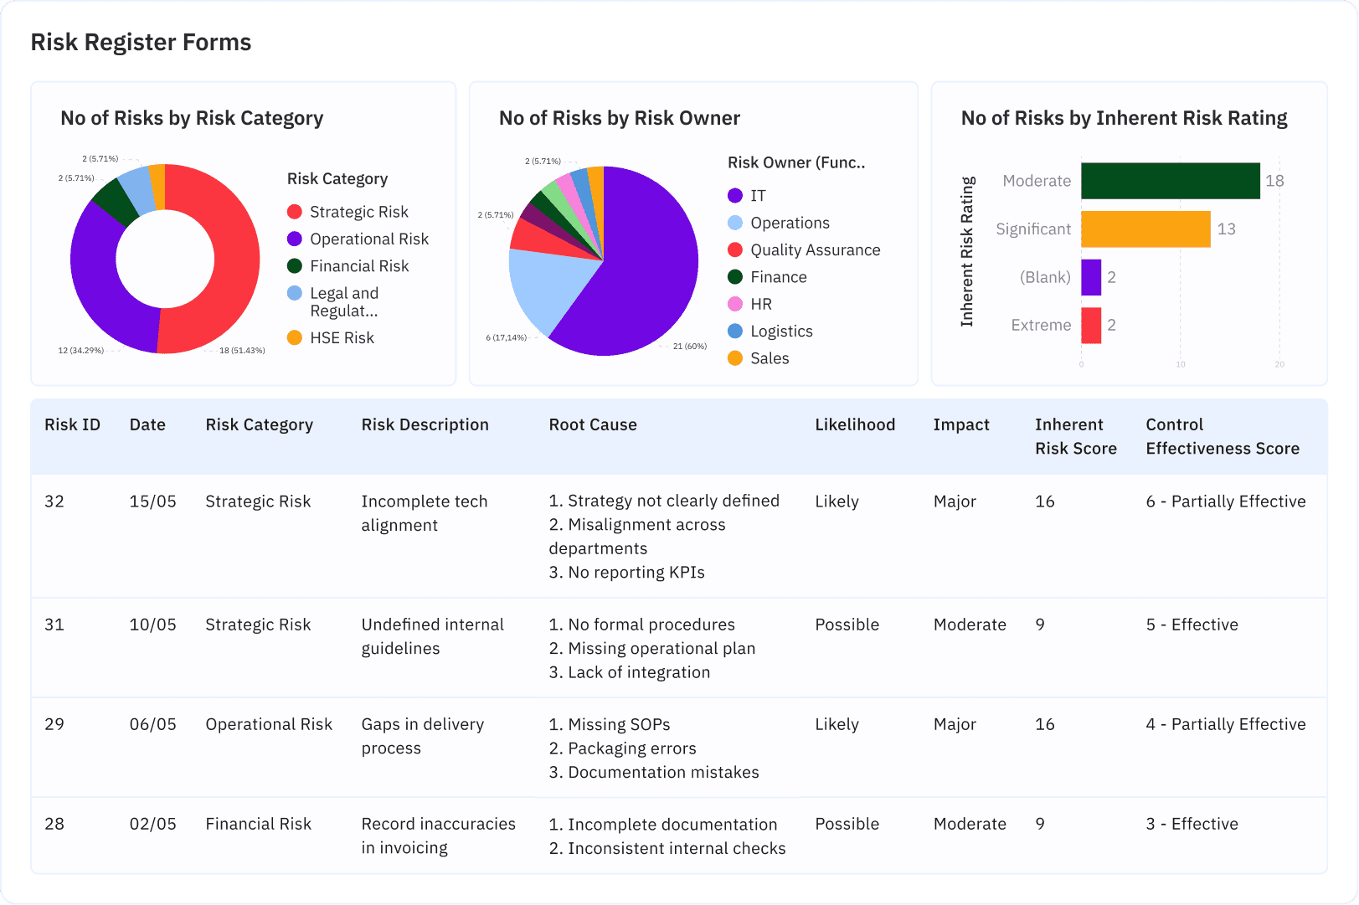The height and width of the screenshot is (905, 1359).
Task: Click the Sales legend dot
Action: pos(737,357)
